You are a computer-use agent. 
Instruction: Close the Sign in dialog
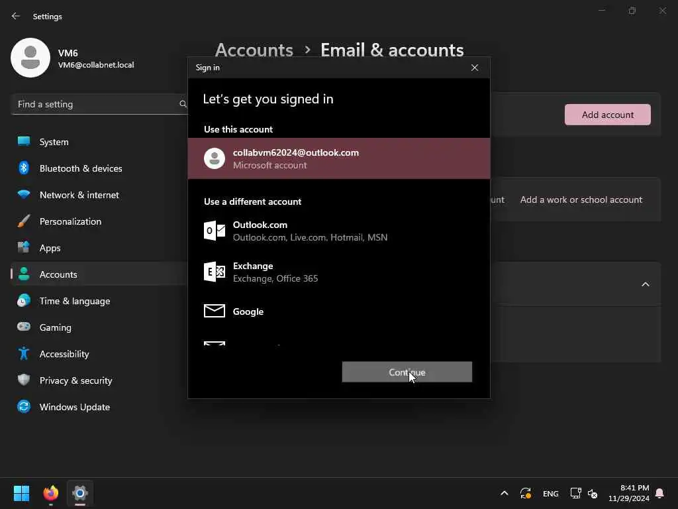474,68
